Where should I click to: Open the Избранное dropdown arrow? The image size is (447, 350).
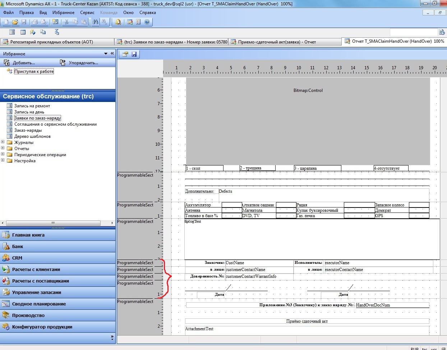coord(106,54)
